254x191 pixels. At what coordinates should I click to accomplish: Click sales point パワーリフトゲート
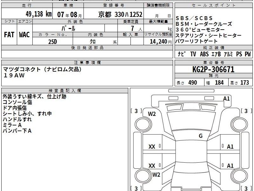point(196,41)
